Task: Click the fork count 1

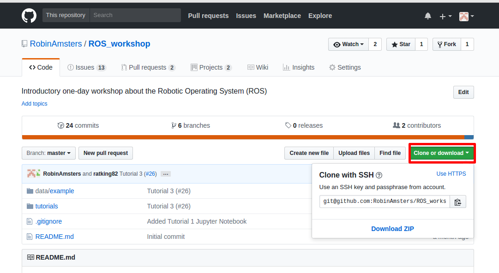Action: click(467, 44)
